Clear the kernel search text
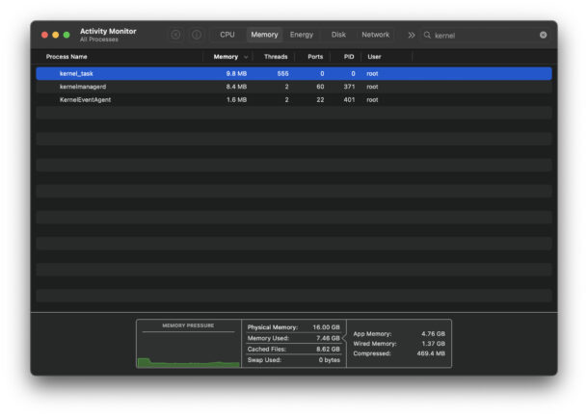 (543, 35)
